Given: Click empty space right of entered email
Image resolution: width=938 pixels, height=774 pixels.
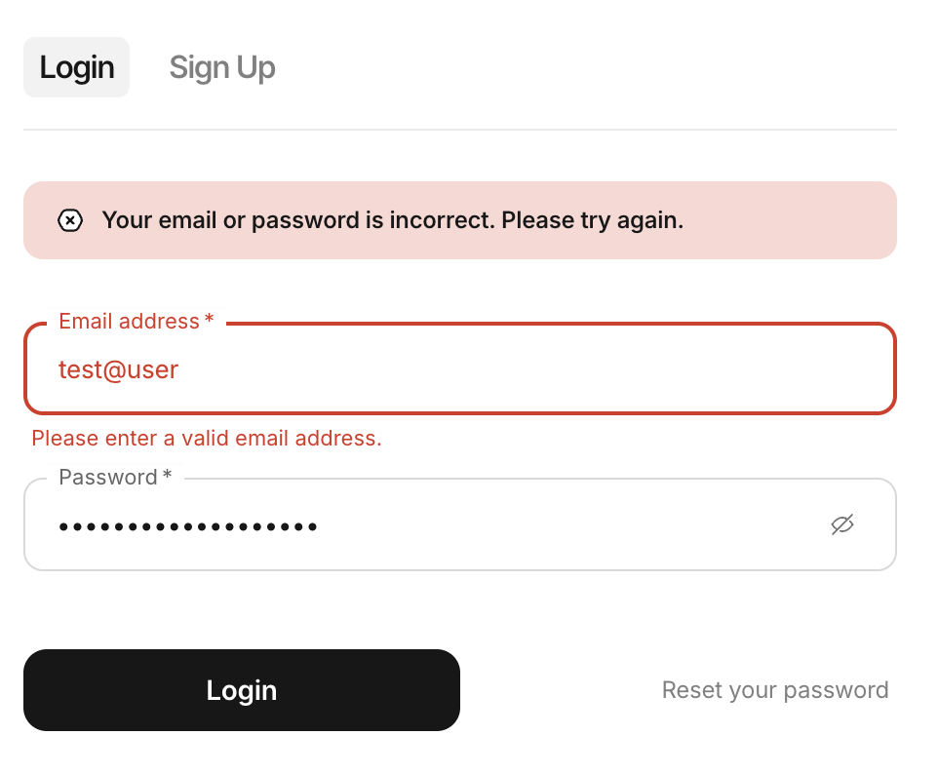Looking at the screenshot, I should click(536, 370).
